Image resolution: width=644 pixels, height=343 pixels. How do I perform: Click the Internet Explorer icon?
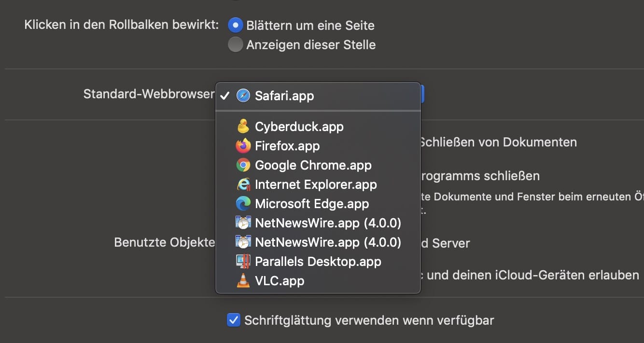(x=243, y=185)
